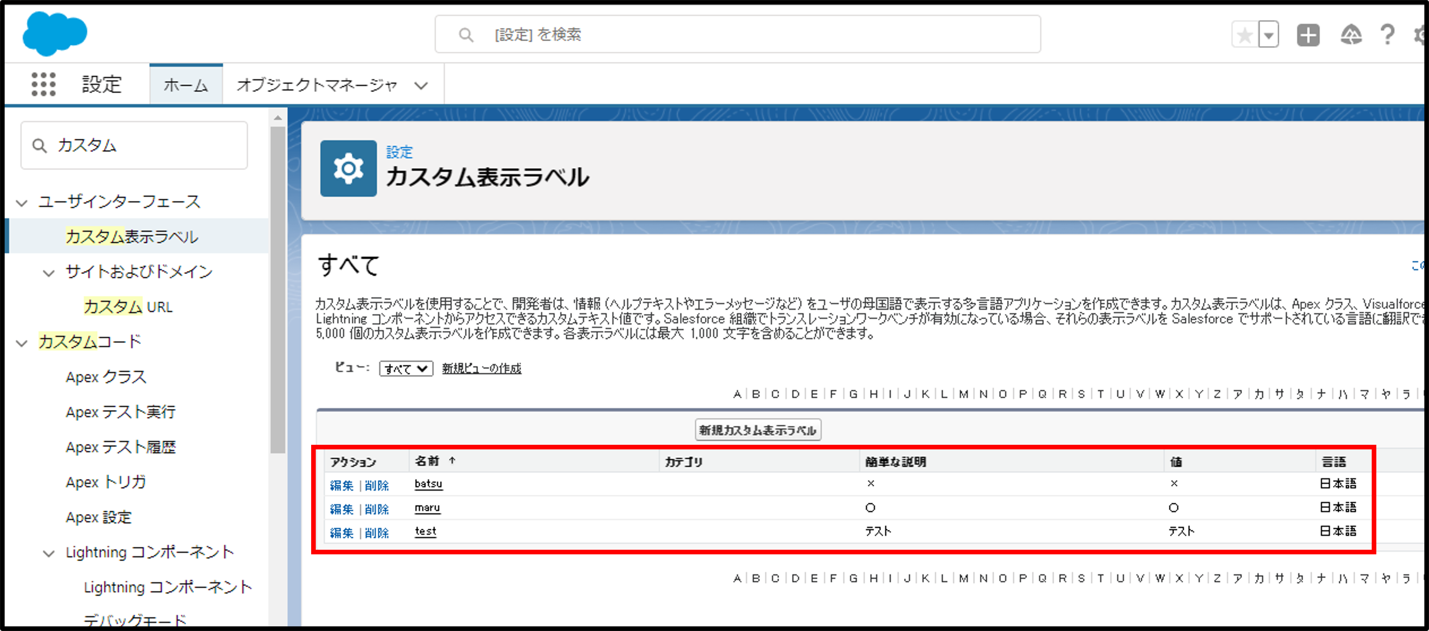The height and width of the screenshot is (631, 1429).
Task: Open the ビュー すべて select box
Action: 406,369
